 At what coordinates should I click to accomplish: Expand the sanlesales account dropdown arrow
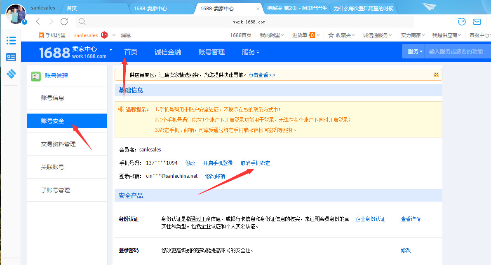114,35
